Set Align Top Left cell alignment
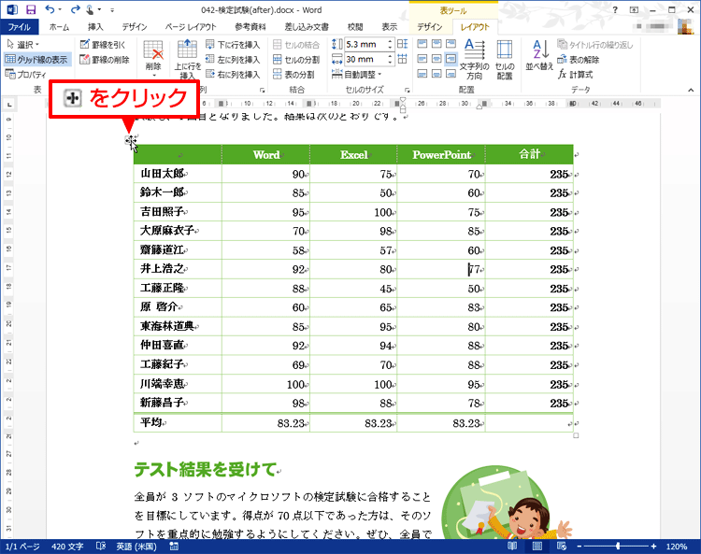Viewport: 701px width, 554px height. tap(422, 44)
